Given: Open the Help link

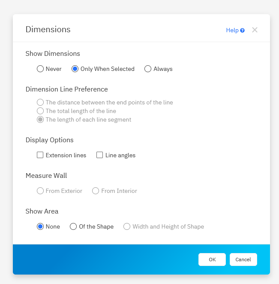Looking at the screenshot, I should point(232,31).
